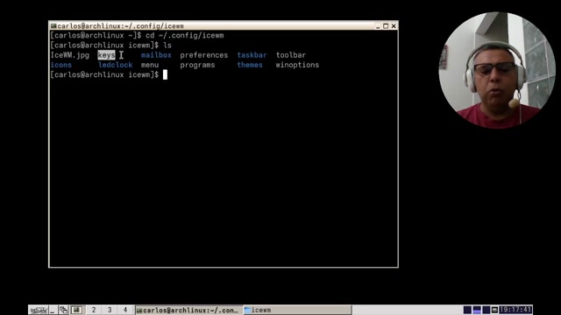Open the IceWM start menu button
Viewport: 561px width, 315px height.
(x=39, y=310)
